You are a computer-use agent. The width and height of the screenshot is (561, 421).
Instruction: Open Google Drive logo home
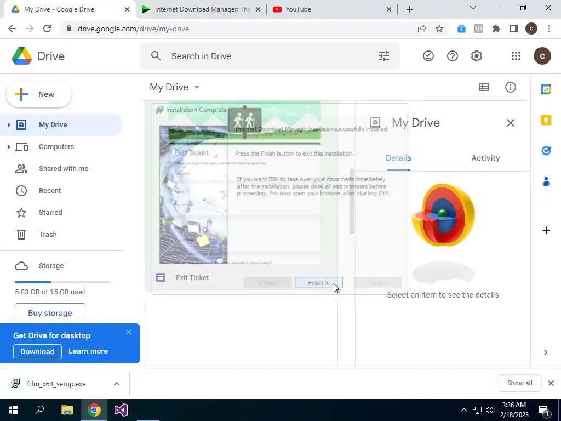38,56
